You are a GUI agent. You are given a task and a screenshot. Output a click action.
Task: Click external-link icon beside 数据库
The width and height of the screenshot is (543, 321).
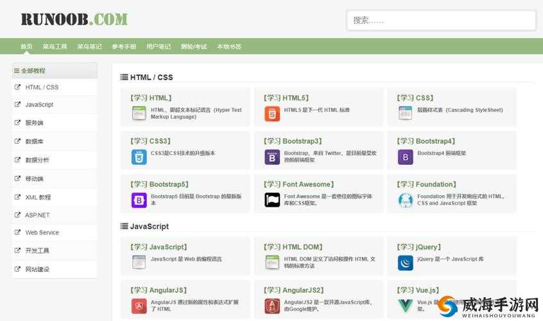point(17,141)
